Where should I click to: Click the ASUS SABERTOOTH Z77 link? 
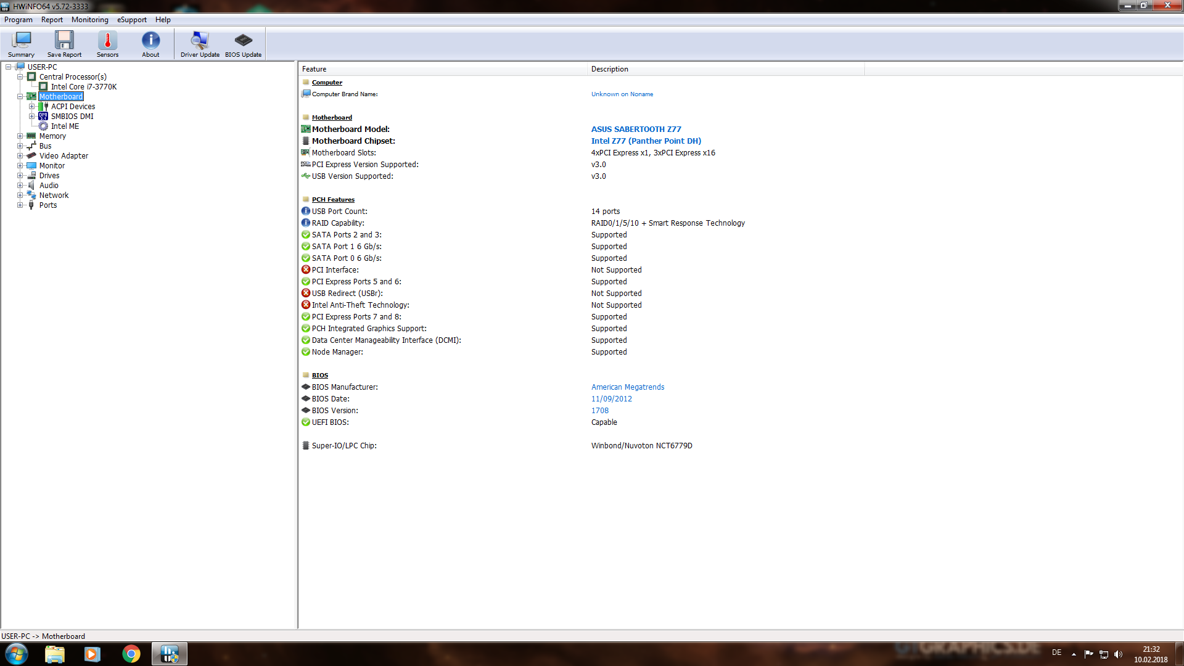[x=636, y=129]
